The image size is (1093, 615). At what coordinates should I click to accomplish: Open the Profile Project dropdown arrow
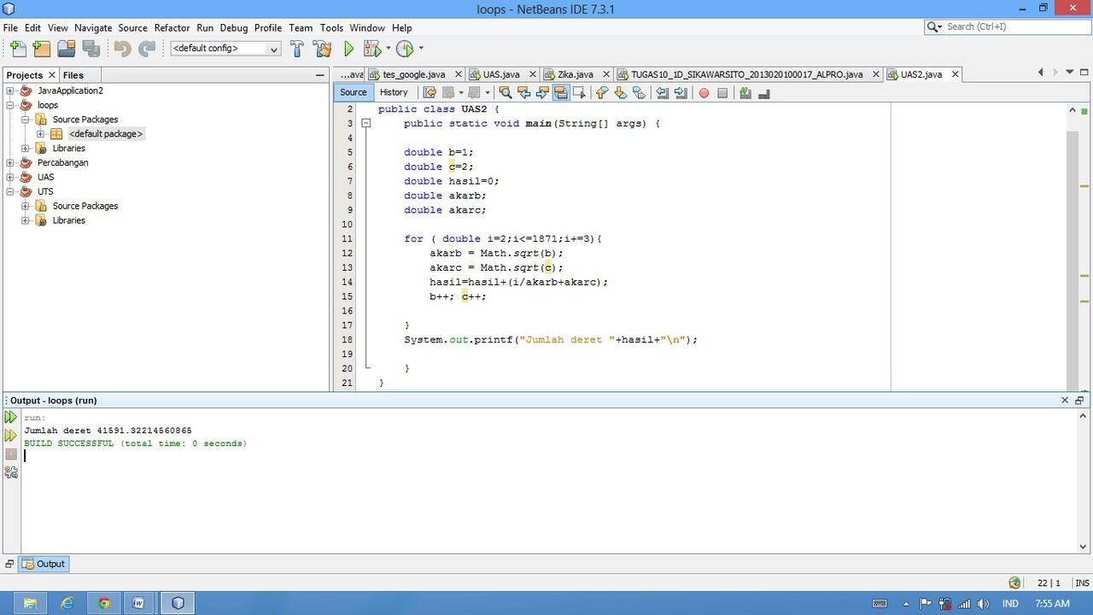point(420,49)
